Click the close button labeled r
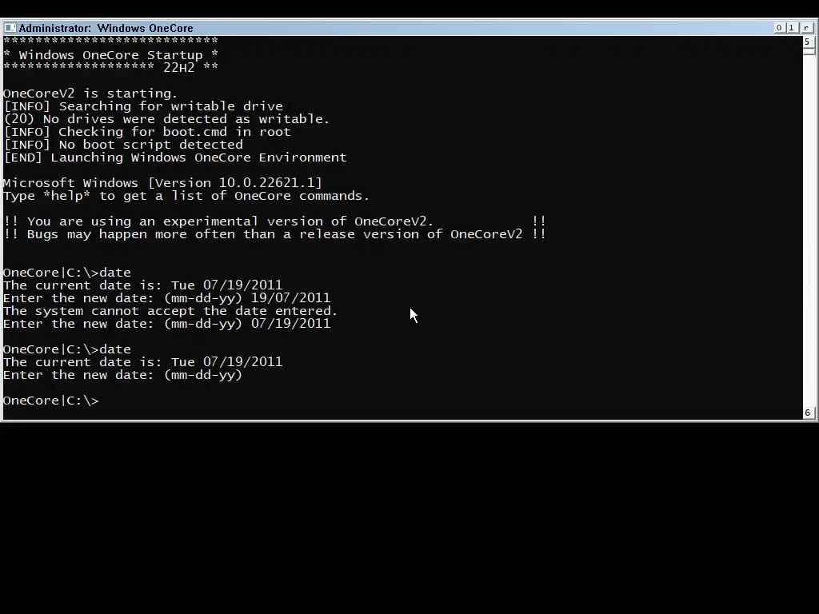The width and height of the screenshot is (819, 614). 806,28
